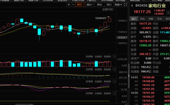Go back using arrow beside BK0456

point(132,6)
